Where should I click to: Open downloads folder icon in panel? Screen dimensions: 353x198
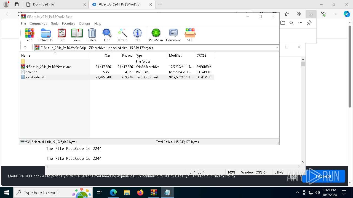click(x=283, y=23)
